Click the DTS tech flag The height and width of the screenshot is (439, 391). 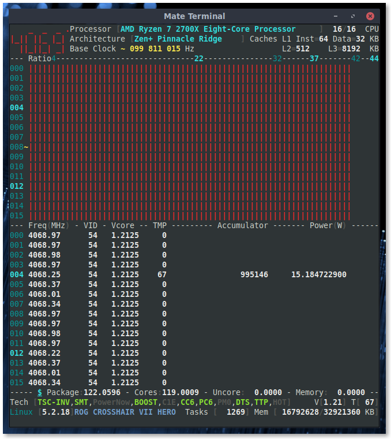(x=243, y=403)
